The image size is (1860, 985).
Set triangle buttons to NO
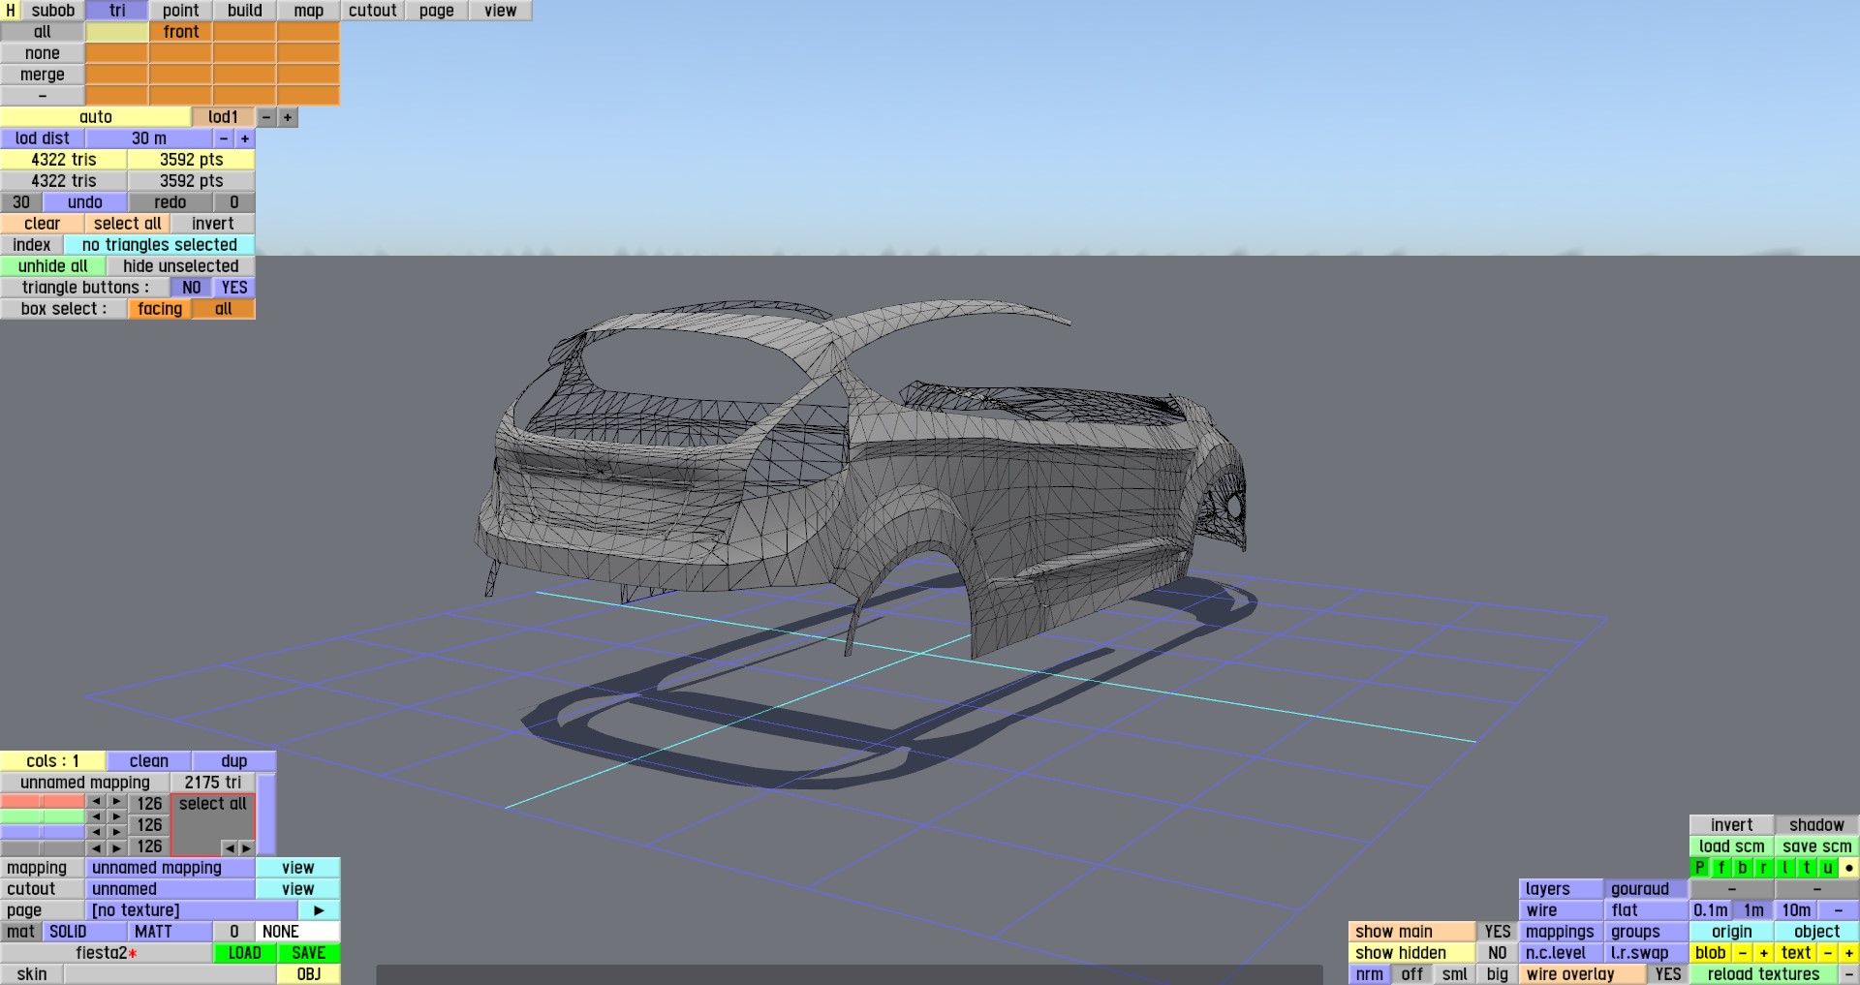(192, 288)
